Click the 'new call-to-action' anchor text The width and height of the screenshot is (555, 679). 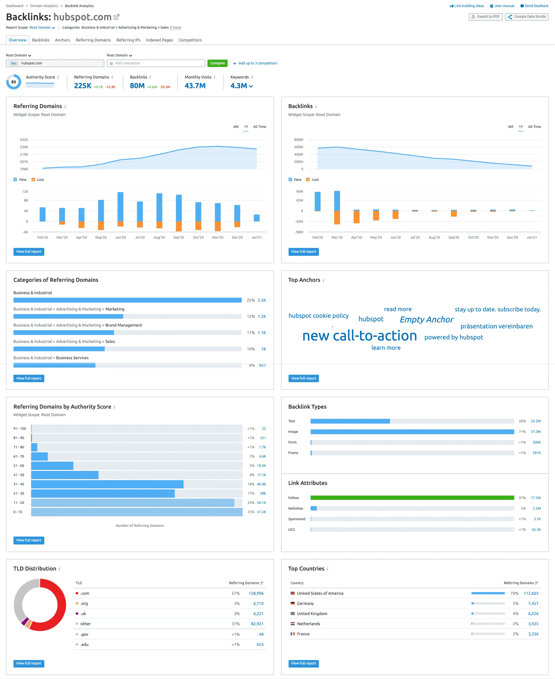[x=359, y=335]
